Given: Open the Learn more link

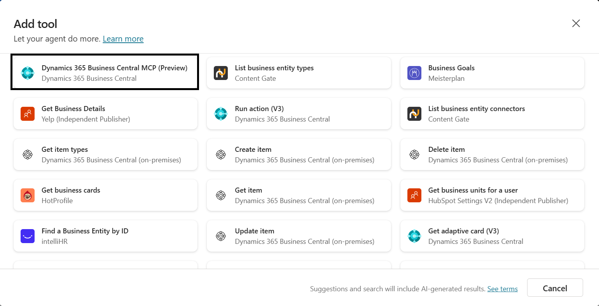Looking at the screenshot, I should [123, 38].
